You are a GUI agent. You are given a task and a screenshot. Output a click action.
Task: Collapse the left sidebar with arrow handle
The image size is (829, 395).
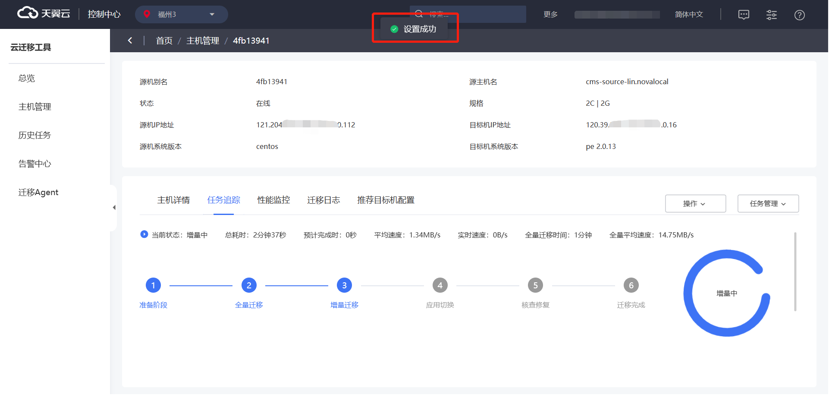pos(114,208)
